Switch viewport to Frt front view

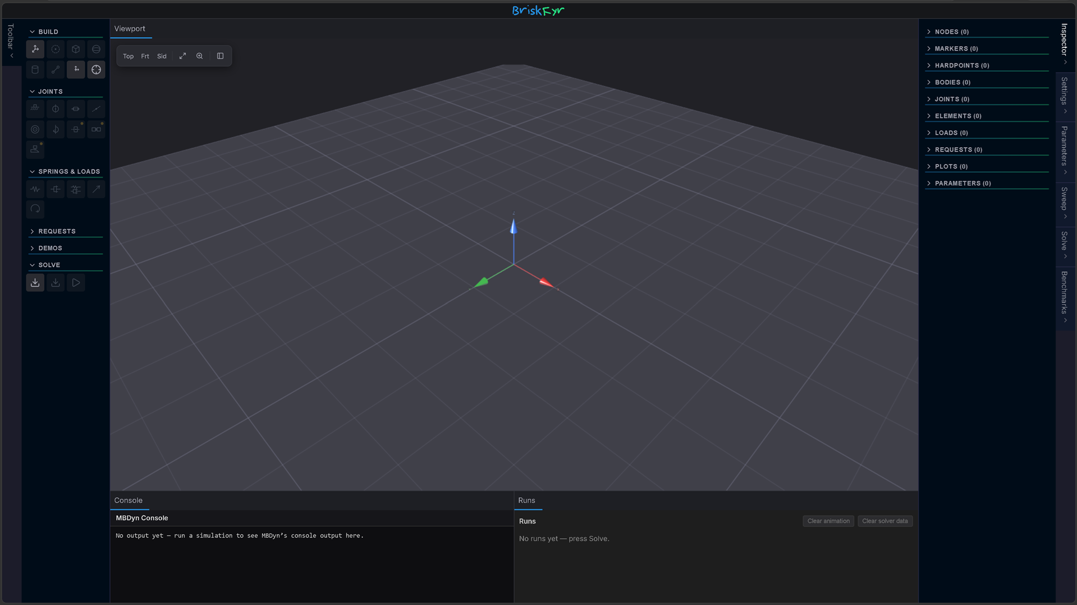145,56
